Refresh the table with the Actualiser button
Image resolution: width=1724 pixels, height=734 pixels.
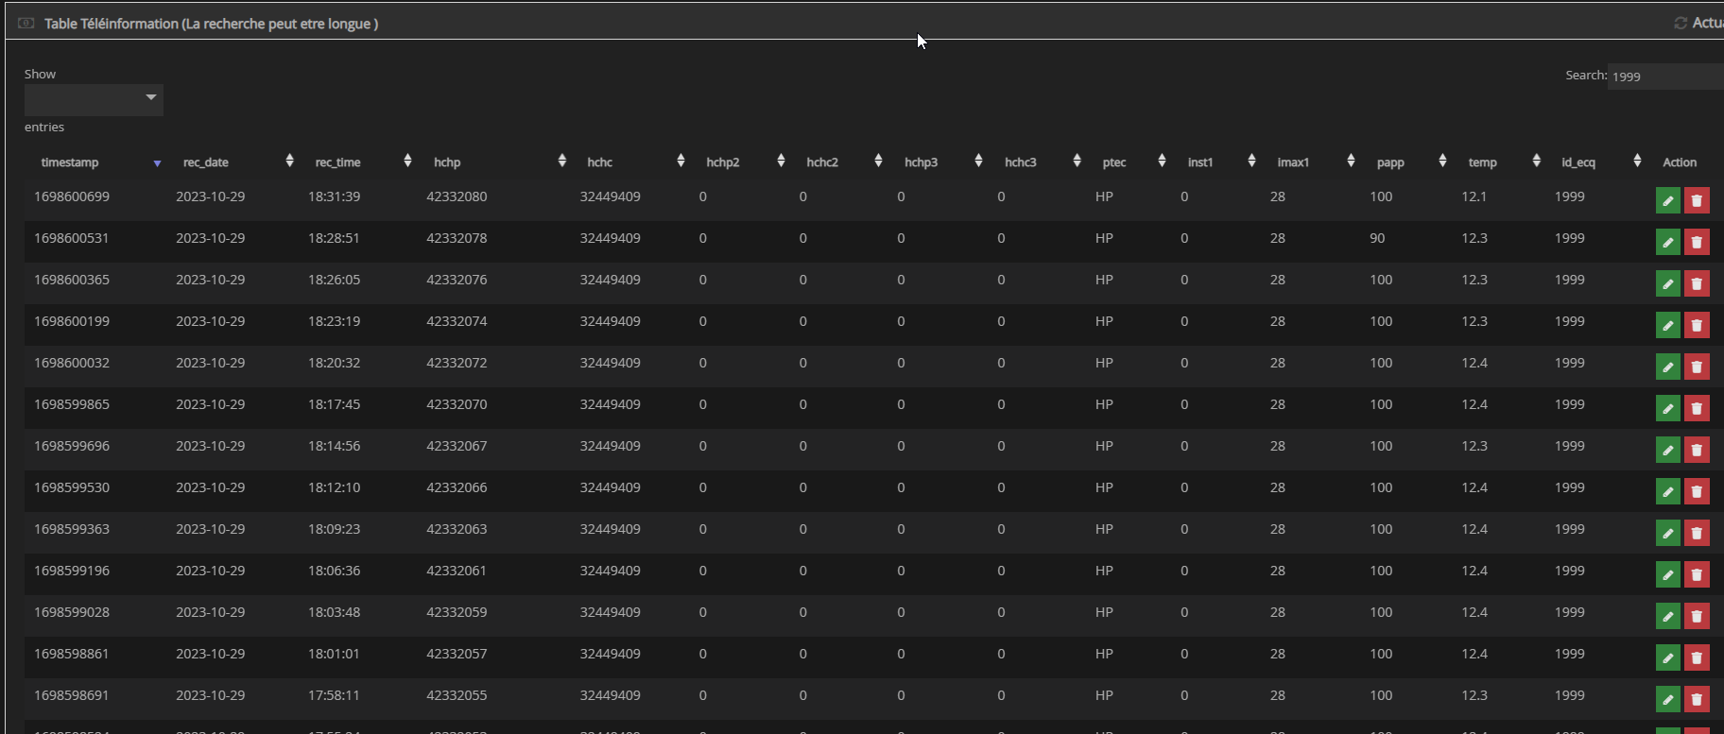pos(1698,23)
